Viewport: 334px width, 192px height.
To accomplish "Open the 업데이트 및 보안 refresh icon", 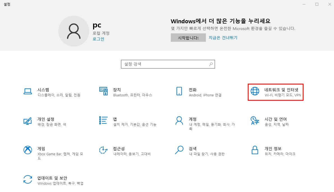I will [28, 179].
